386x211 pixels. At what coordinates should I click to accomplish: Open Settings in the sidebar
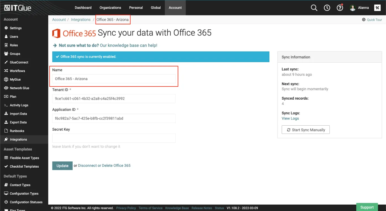tap(15, 28)
